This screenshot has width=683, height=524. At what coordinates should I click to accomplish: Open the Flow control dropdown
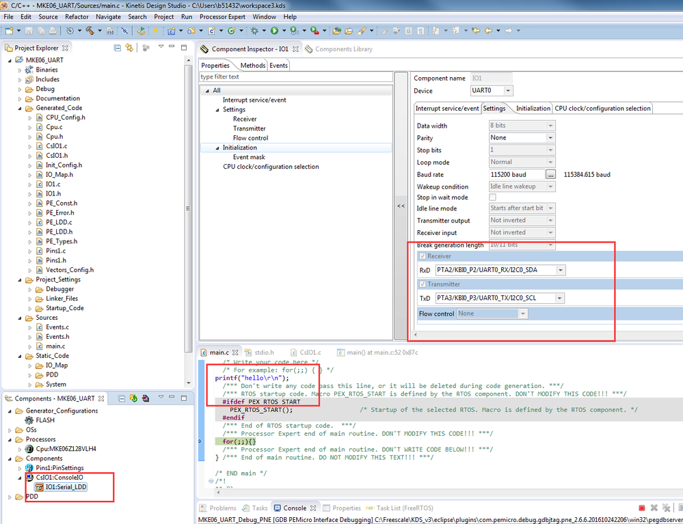(x=523, y=314)
